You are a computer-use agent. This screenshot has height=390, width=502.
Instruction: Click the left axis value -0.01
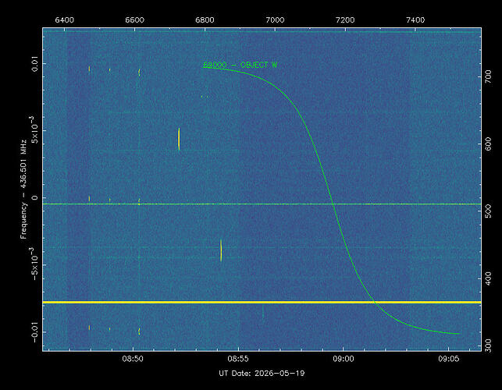coord(34,332)
